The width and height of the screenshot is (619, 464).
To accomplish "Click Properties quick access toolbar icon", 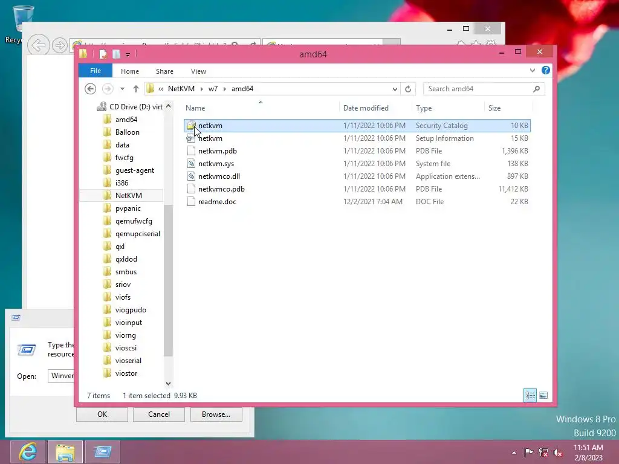I will coord(103,54).
